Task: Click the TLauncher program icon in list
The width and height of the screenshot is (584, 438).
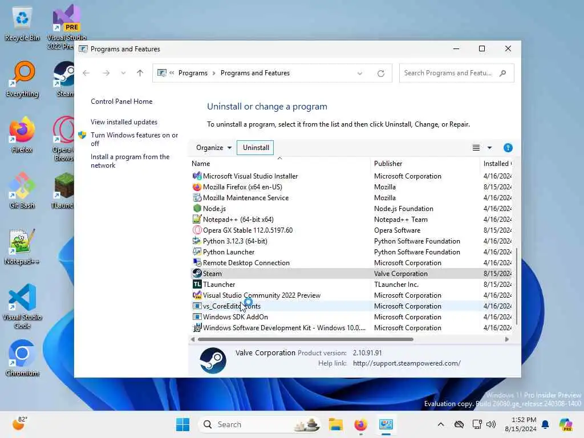Action: pyautogui.click(x=197, y=284)
